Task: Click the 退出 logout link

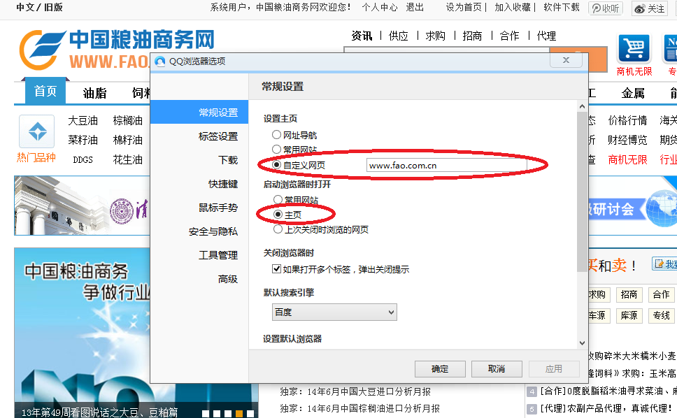Action: (x=415, y=7)
